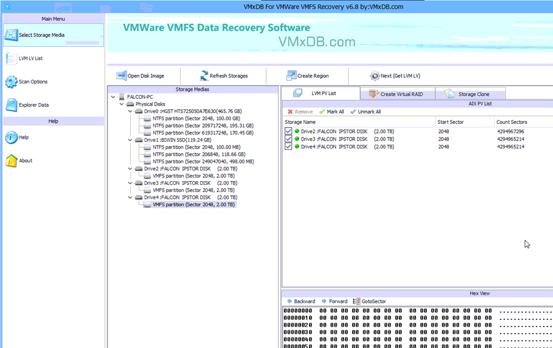Viewport: 553px width, 348px height.
Task: Select NTFS partition Sector 209717248, 195.31 GB
Action: coord(203,126)
